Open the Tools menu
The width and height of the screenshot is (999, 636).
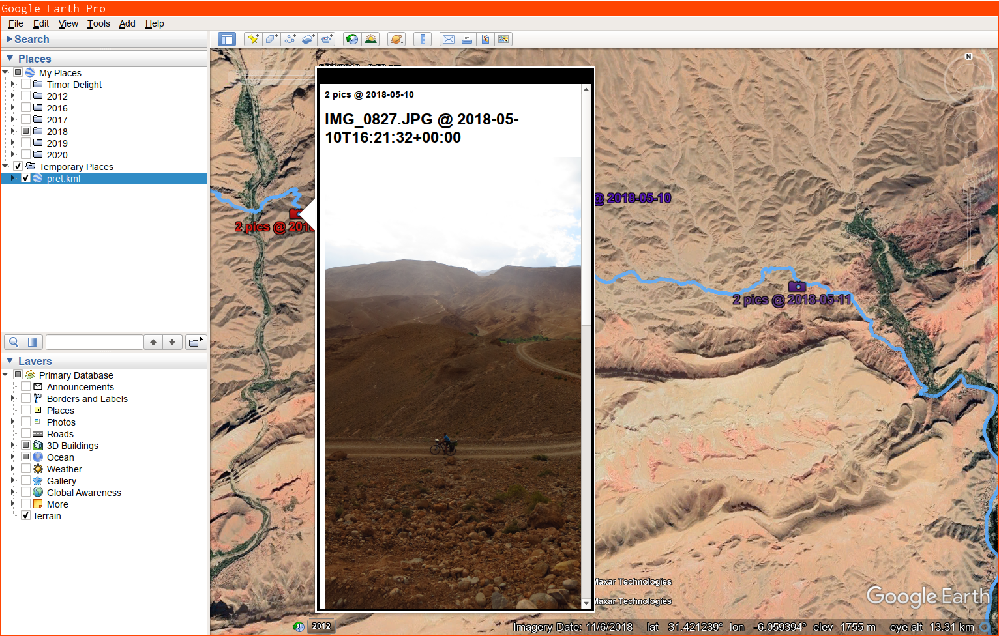pos(98,23)
